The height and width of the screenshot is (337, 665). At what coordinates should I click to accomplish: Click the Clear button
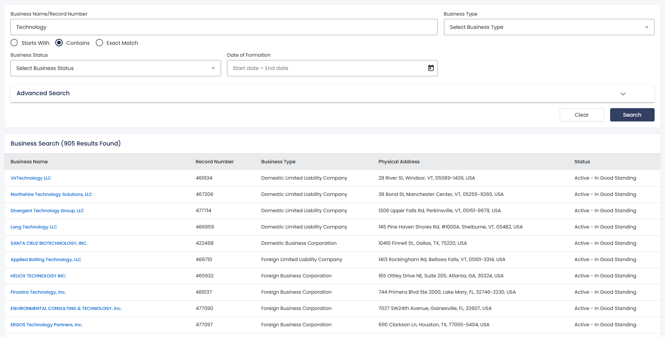coord(581,115)
